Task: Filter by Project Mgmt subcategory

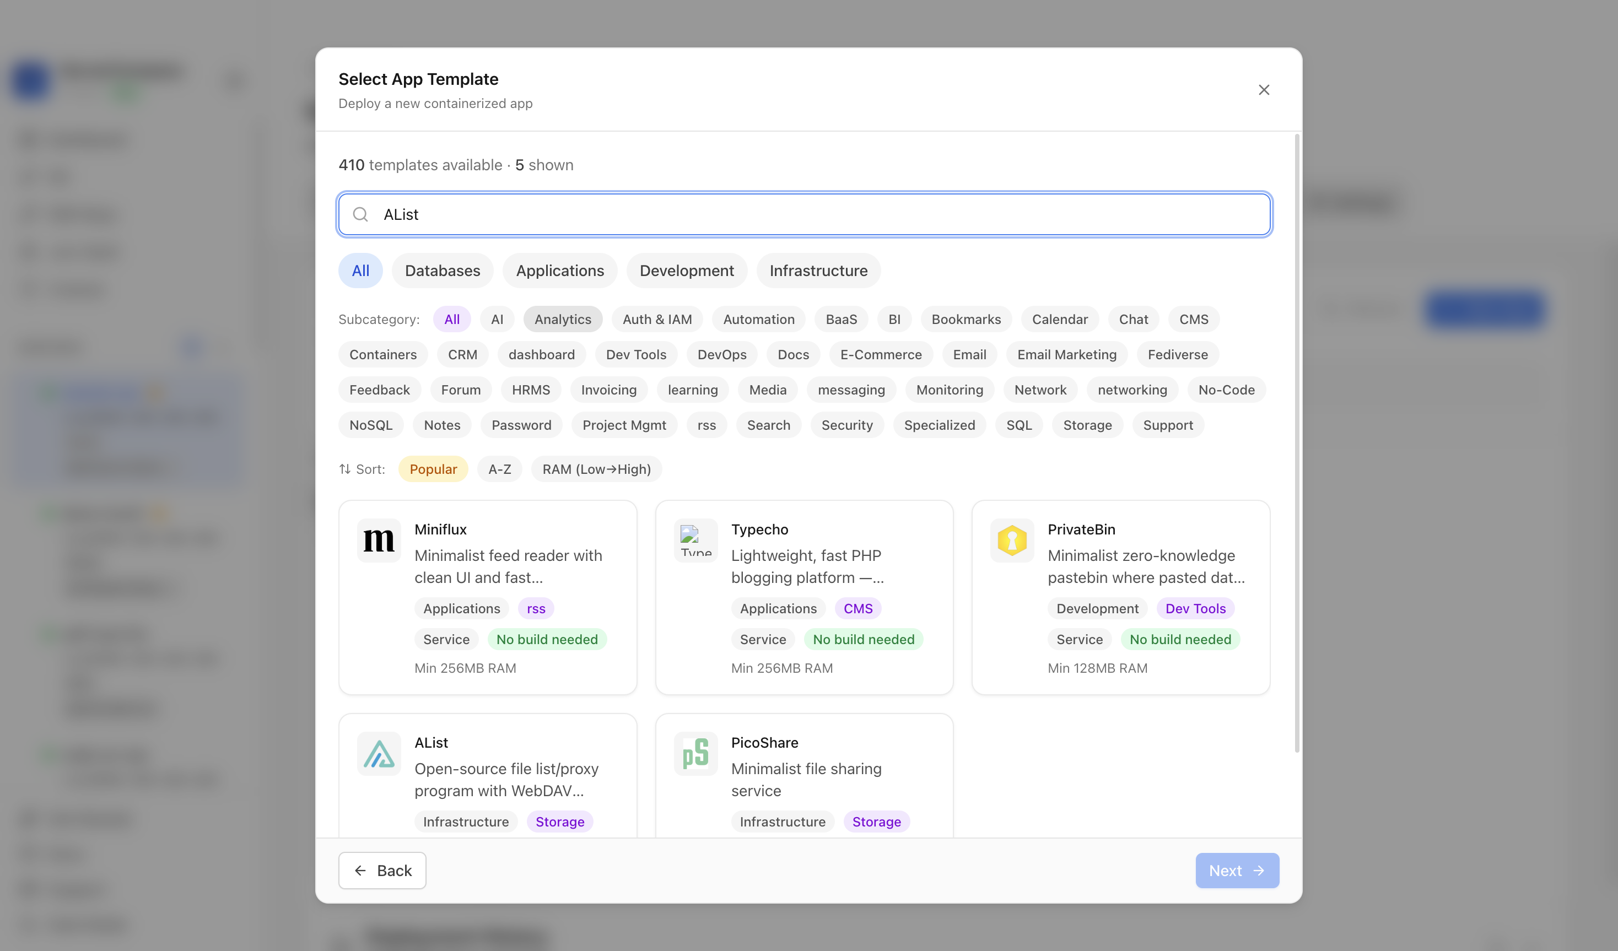Action: tap(624, 425)
